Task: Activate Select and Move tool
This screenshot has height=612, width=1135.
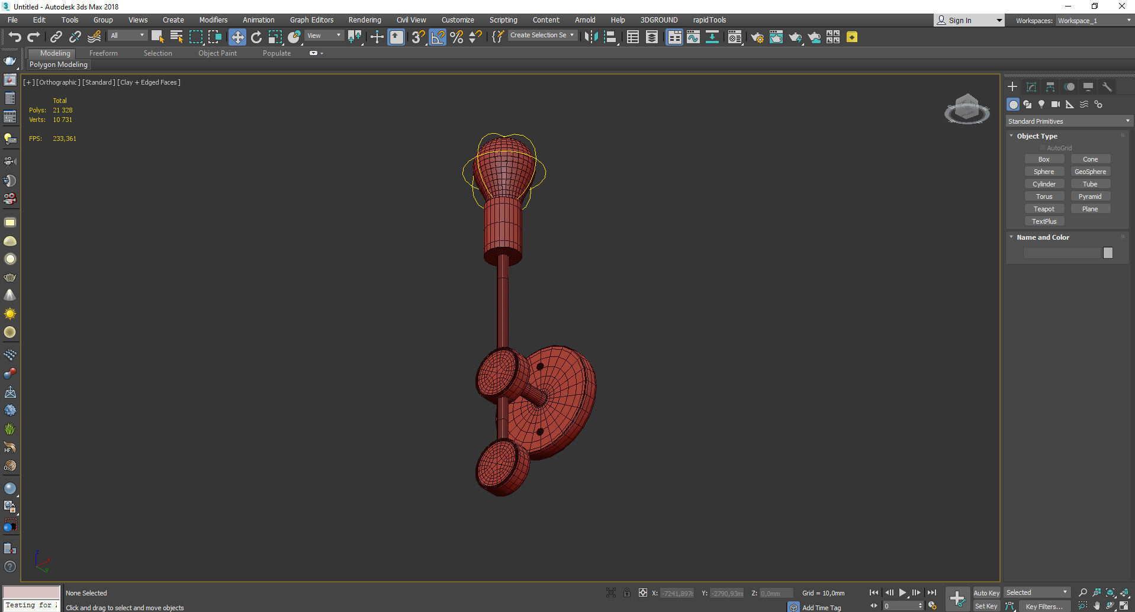Action: [x=237, y=37]
